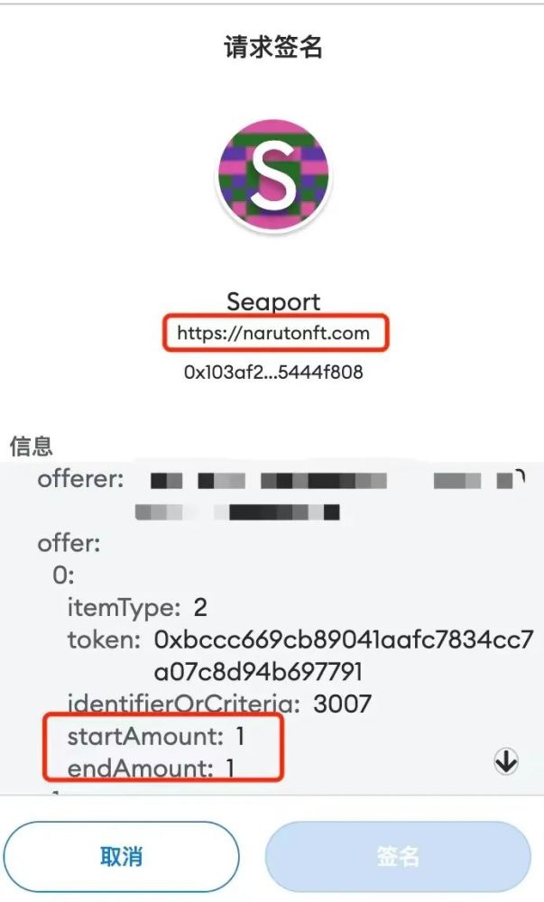
Task: Click the 签名 sign button
Action: [x=398, y=857]
